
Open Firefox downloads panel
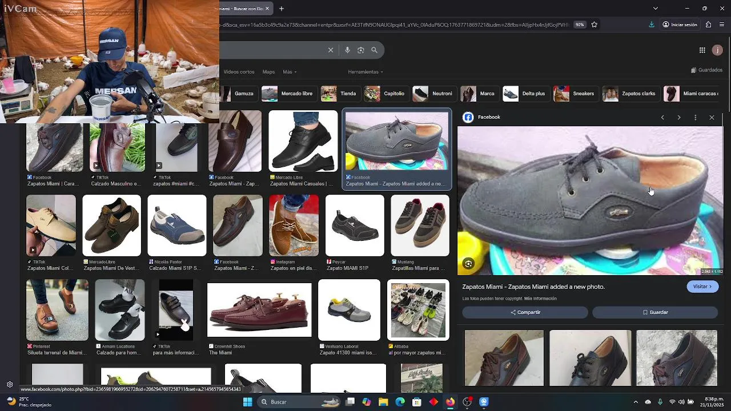652,25
